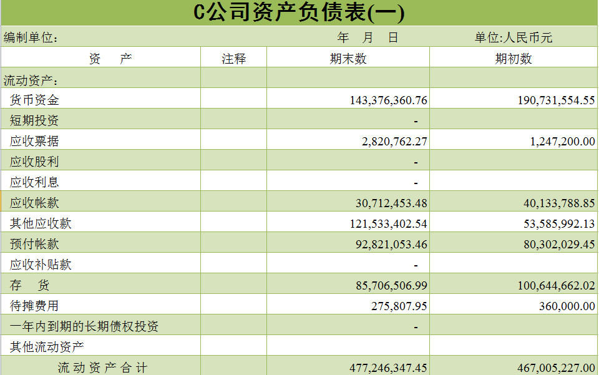Select the 注释 column header
Image resolution: width=599 pixels, height=375 pixels.
(234, 59)
